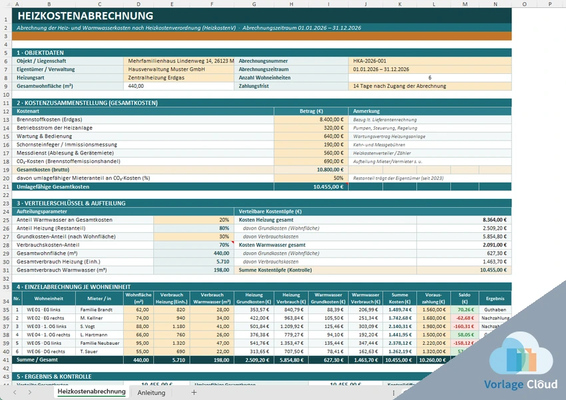Viewport: 566px width, 400px height.
Task: Click Gesamtkosten (brutto) value 10.800,00 €
Action: tap(311, 170)
